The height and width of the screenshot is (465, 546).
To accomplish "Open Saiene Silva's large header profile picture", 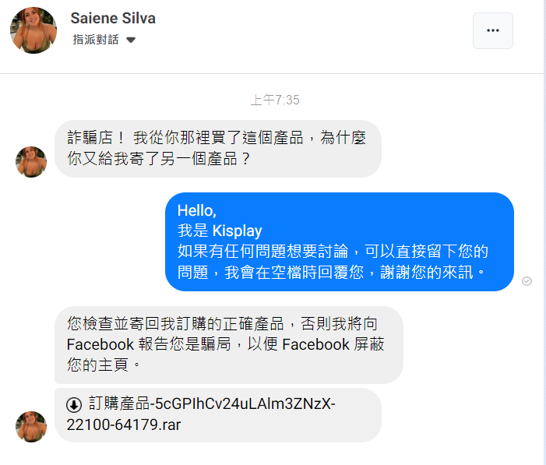I will pos(33,30).
